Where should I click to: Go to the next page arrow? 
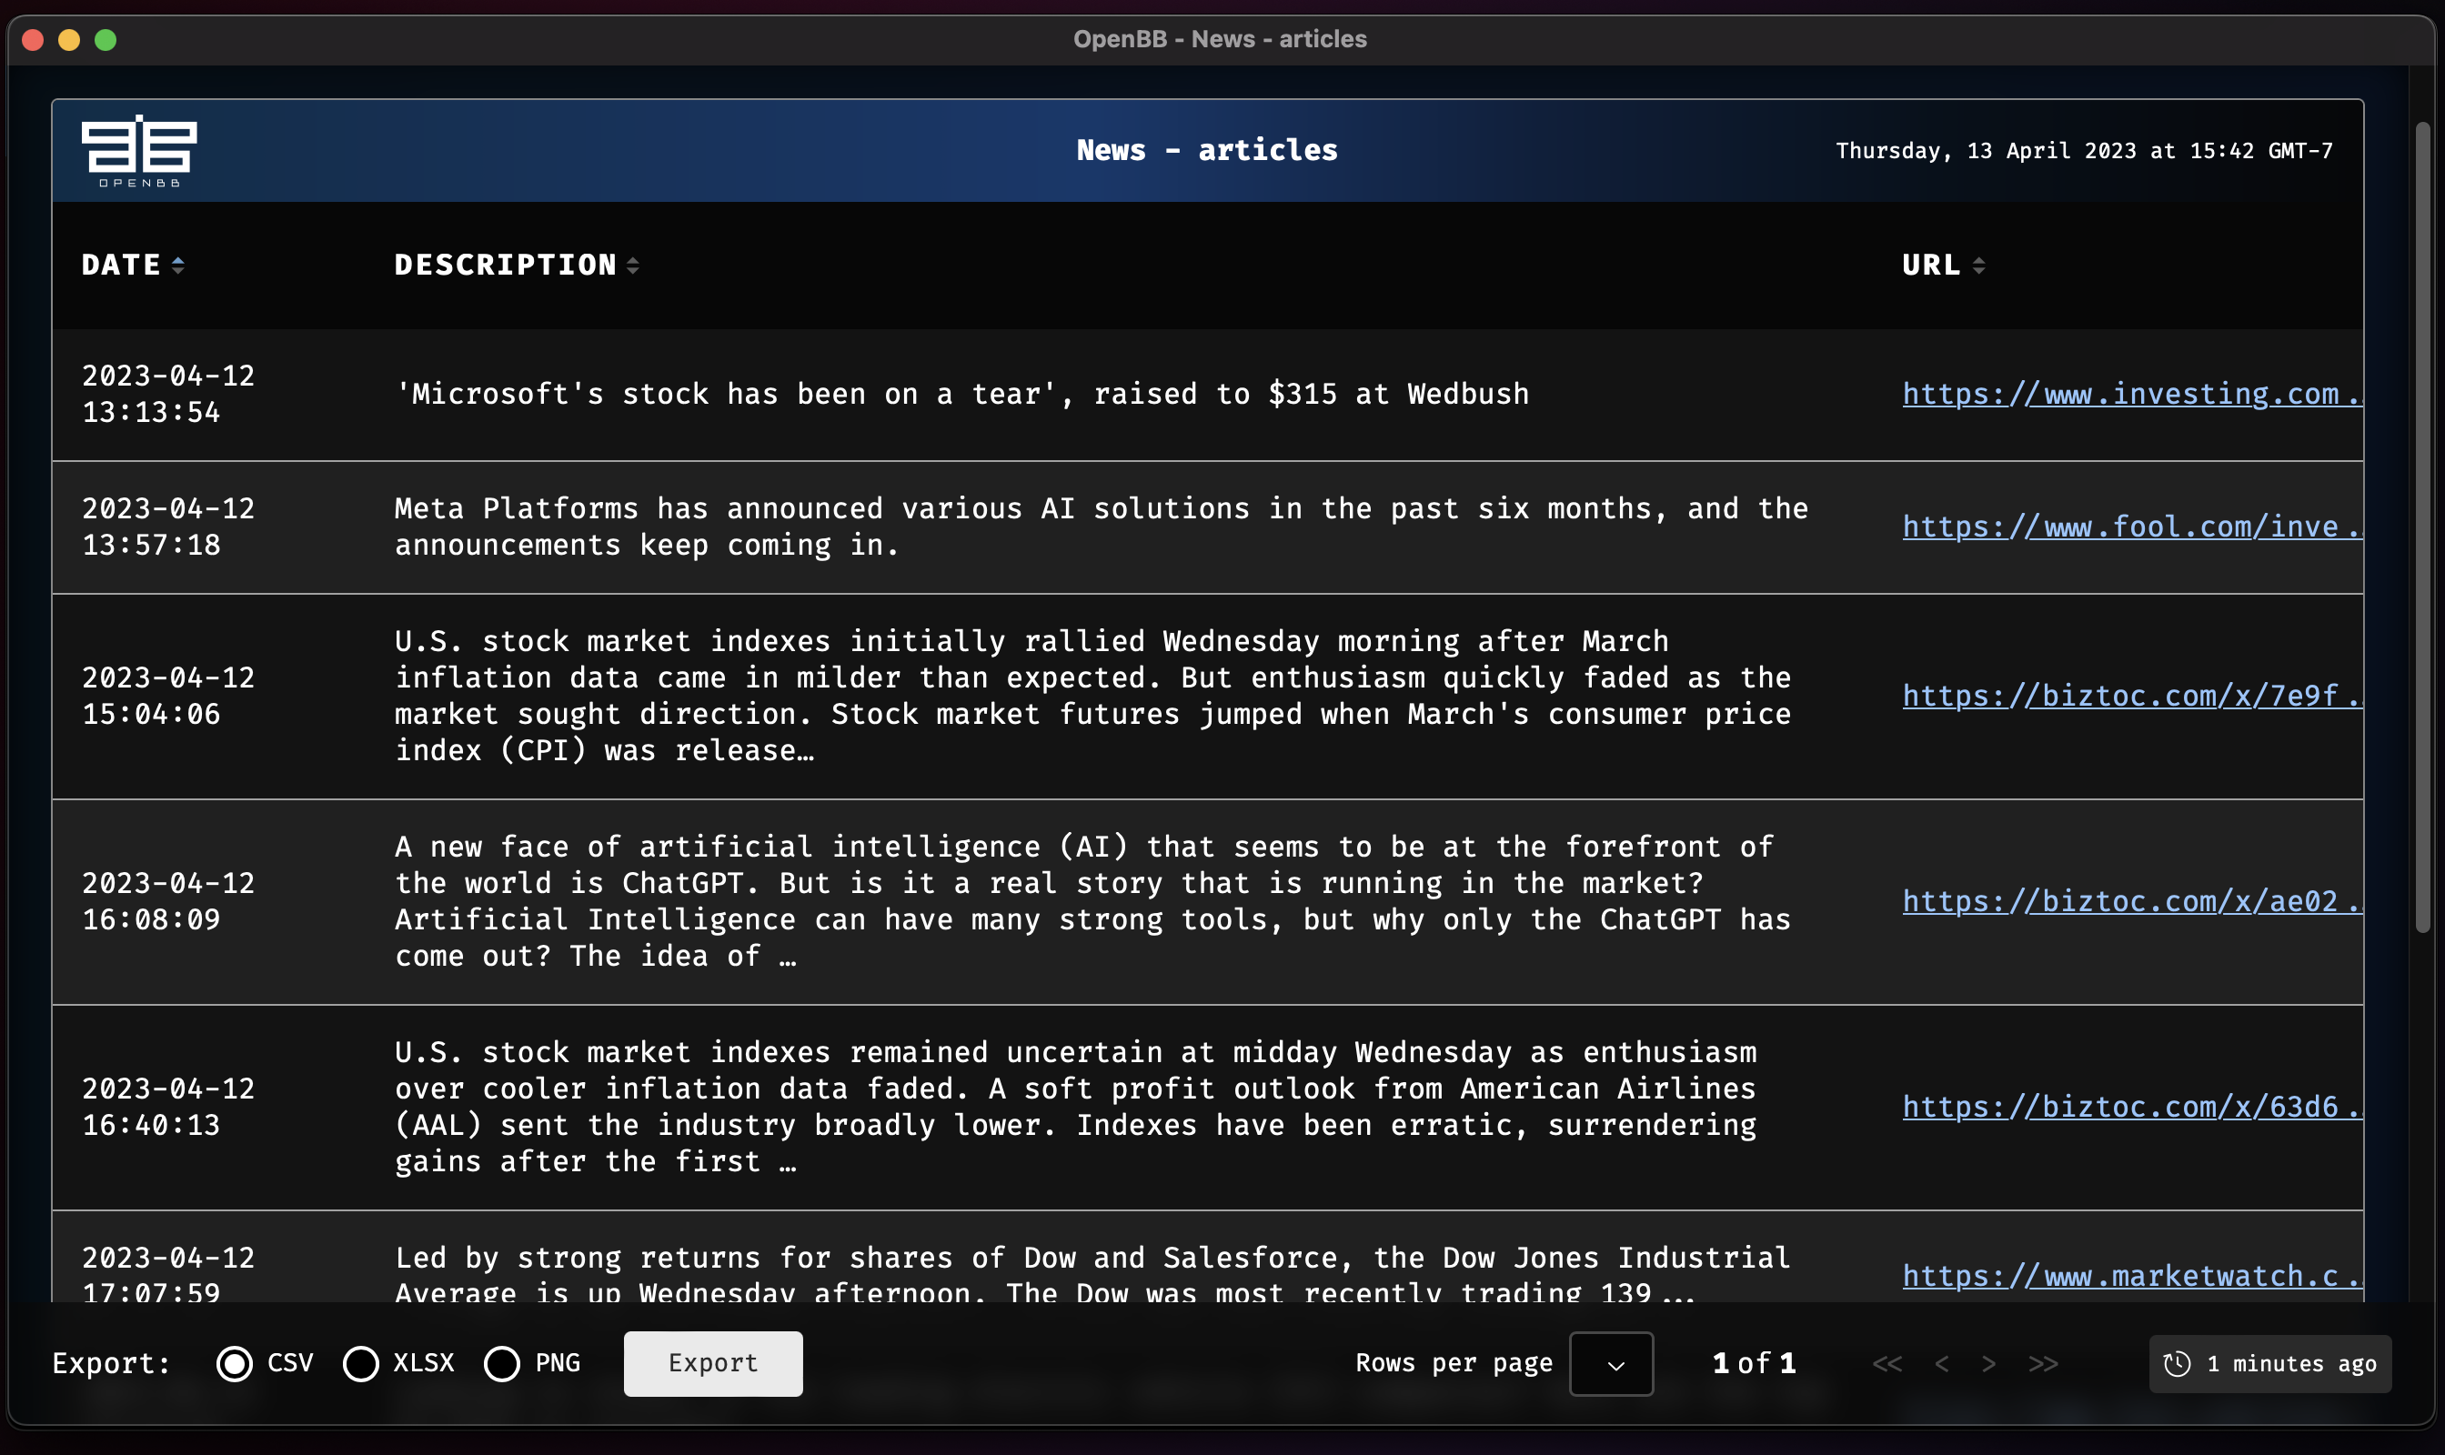tap(1989, 1364)
